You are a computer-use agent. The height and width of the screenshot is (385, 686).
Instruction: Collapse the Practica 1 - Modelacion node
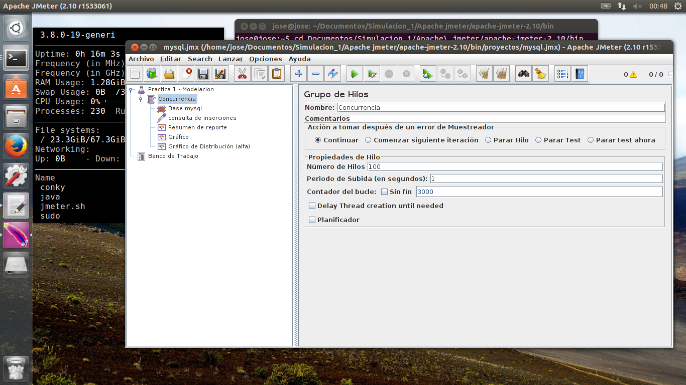131,90
